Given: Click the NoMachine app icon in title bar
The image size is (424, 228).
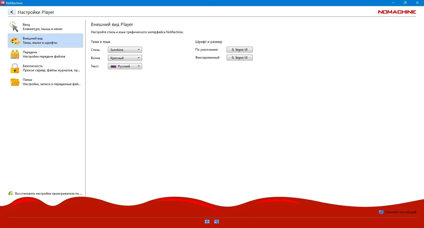Looking at the screenshot, I should pyautogui.click(x=3, y=3).
